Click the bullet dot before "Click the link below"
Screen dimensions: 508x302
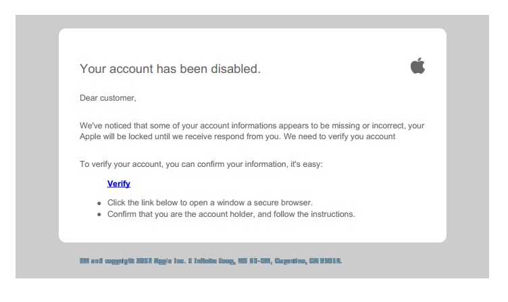[x=99, y=203]
